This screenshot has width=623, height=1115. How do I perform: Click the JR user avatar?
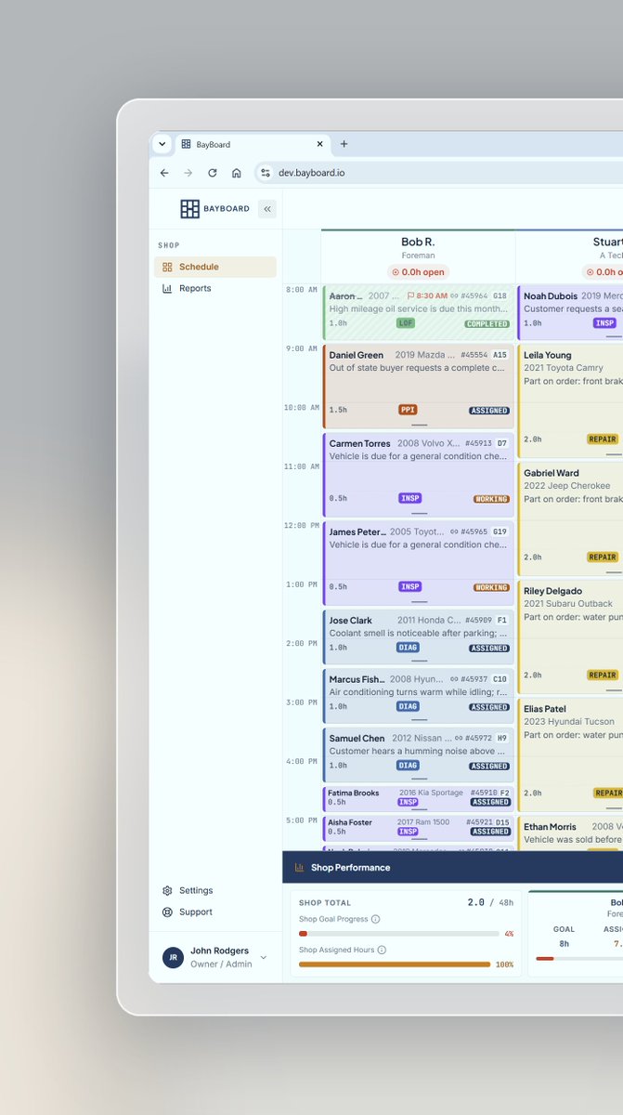tap(173, 957)
